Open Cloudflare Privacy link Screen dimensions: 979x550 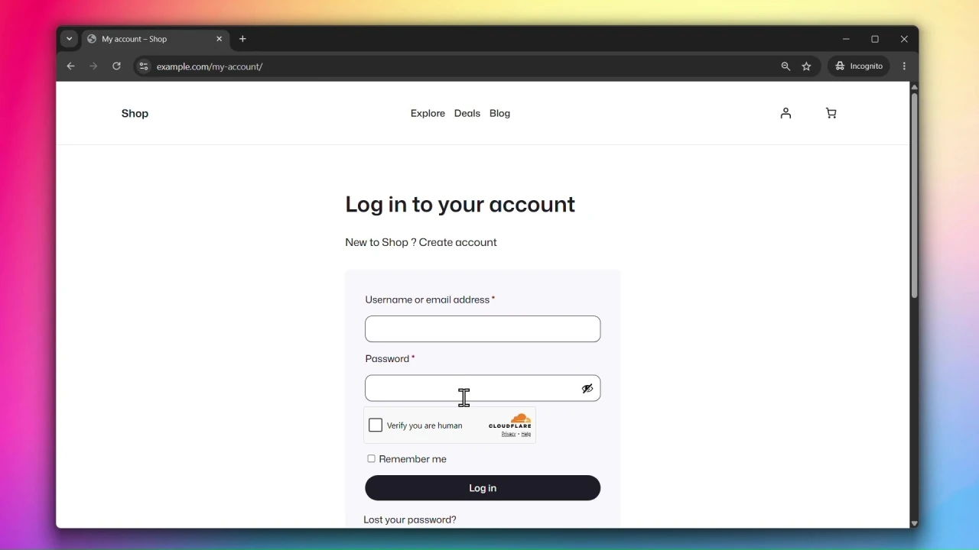coord(509,434)
